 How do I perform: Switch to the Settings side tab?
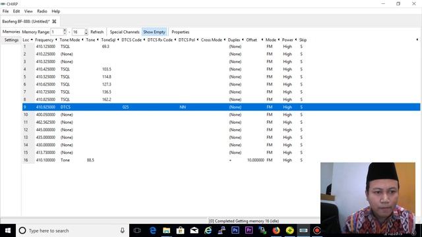tap(11, 40)
